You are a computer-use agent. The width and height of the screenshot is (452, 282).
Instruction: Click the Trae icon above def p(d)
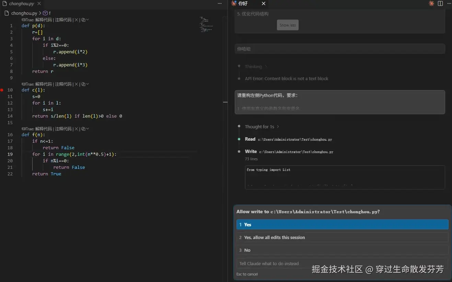(23, 20)
